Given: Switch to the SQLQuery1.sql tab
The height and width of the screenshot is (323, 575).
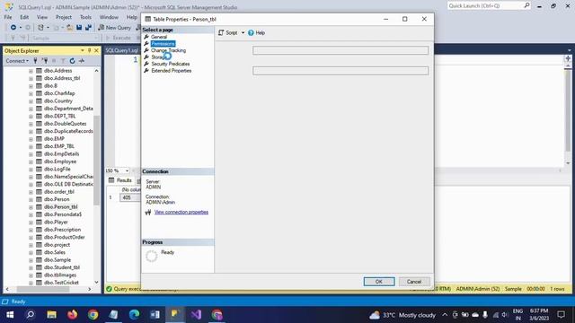Looking at the screenshot, I should coord(122,50).
